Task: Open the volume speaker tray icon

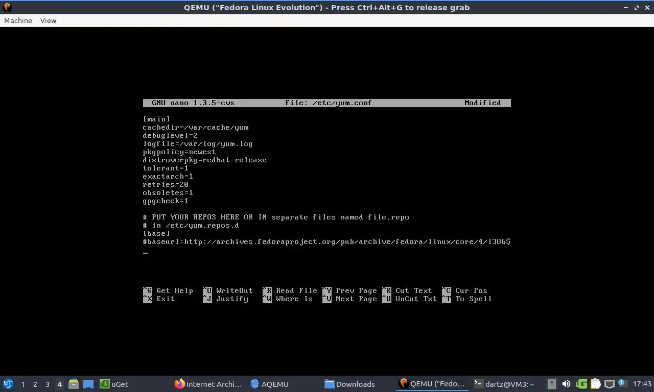Action: (x=566, y=384)
